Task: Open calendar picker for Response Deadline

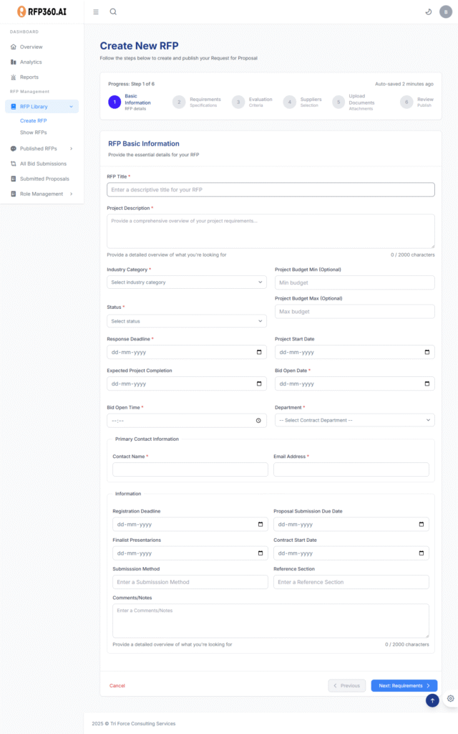Action: coord(259,353)
